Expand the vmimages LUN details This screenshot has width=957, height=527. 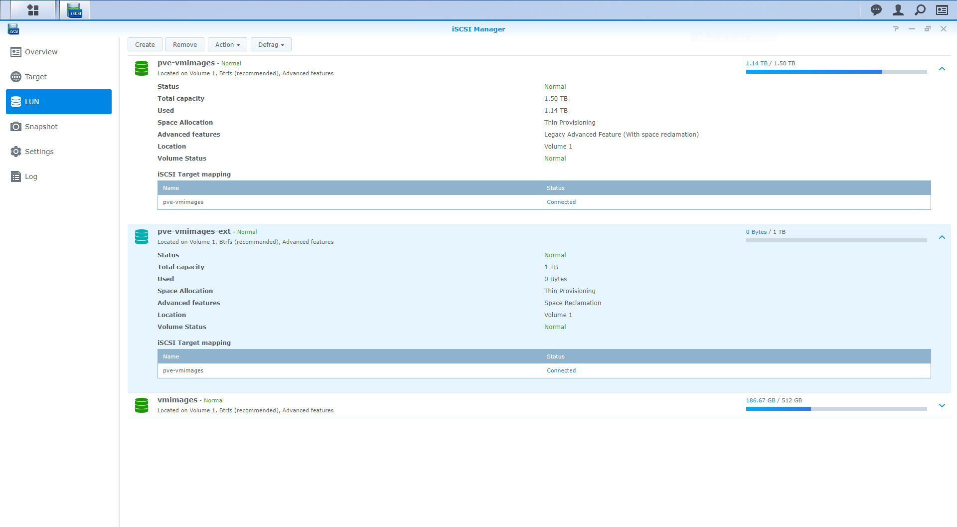click(942, 405)
